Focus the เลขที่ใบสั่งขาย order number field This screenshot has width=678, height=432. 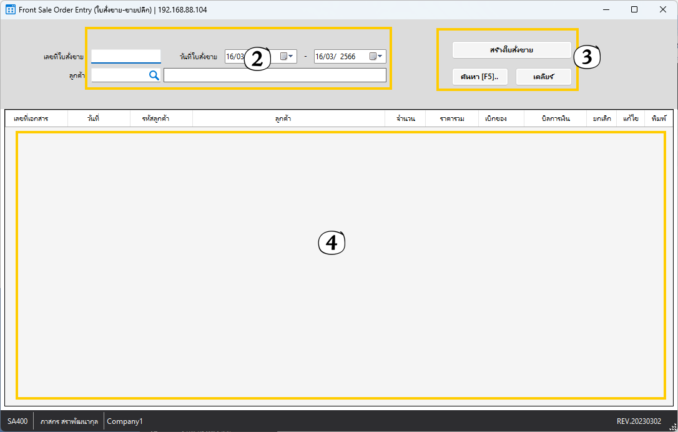(x=125, y=56)
